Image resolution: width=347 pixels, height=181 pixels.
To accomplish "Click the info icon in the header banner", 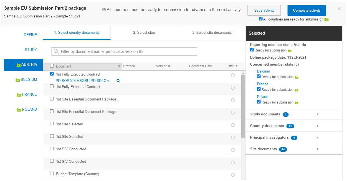I will [x=104, y=9].
